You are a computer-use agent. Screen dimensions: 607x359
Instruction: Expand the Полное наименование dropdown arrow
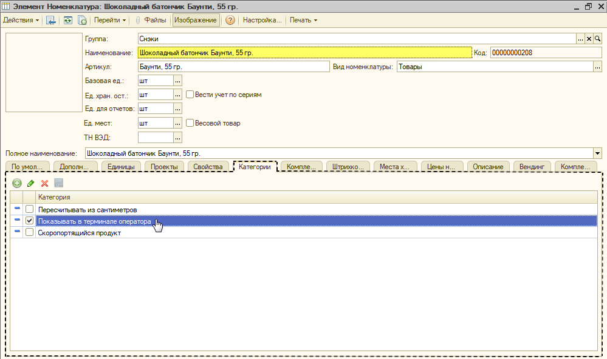coord(597,153)
